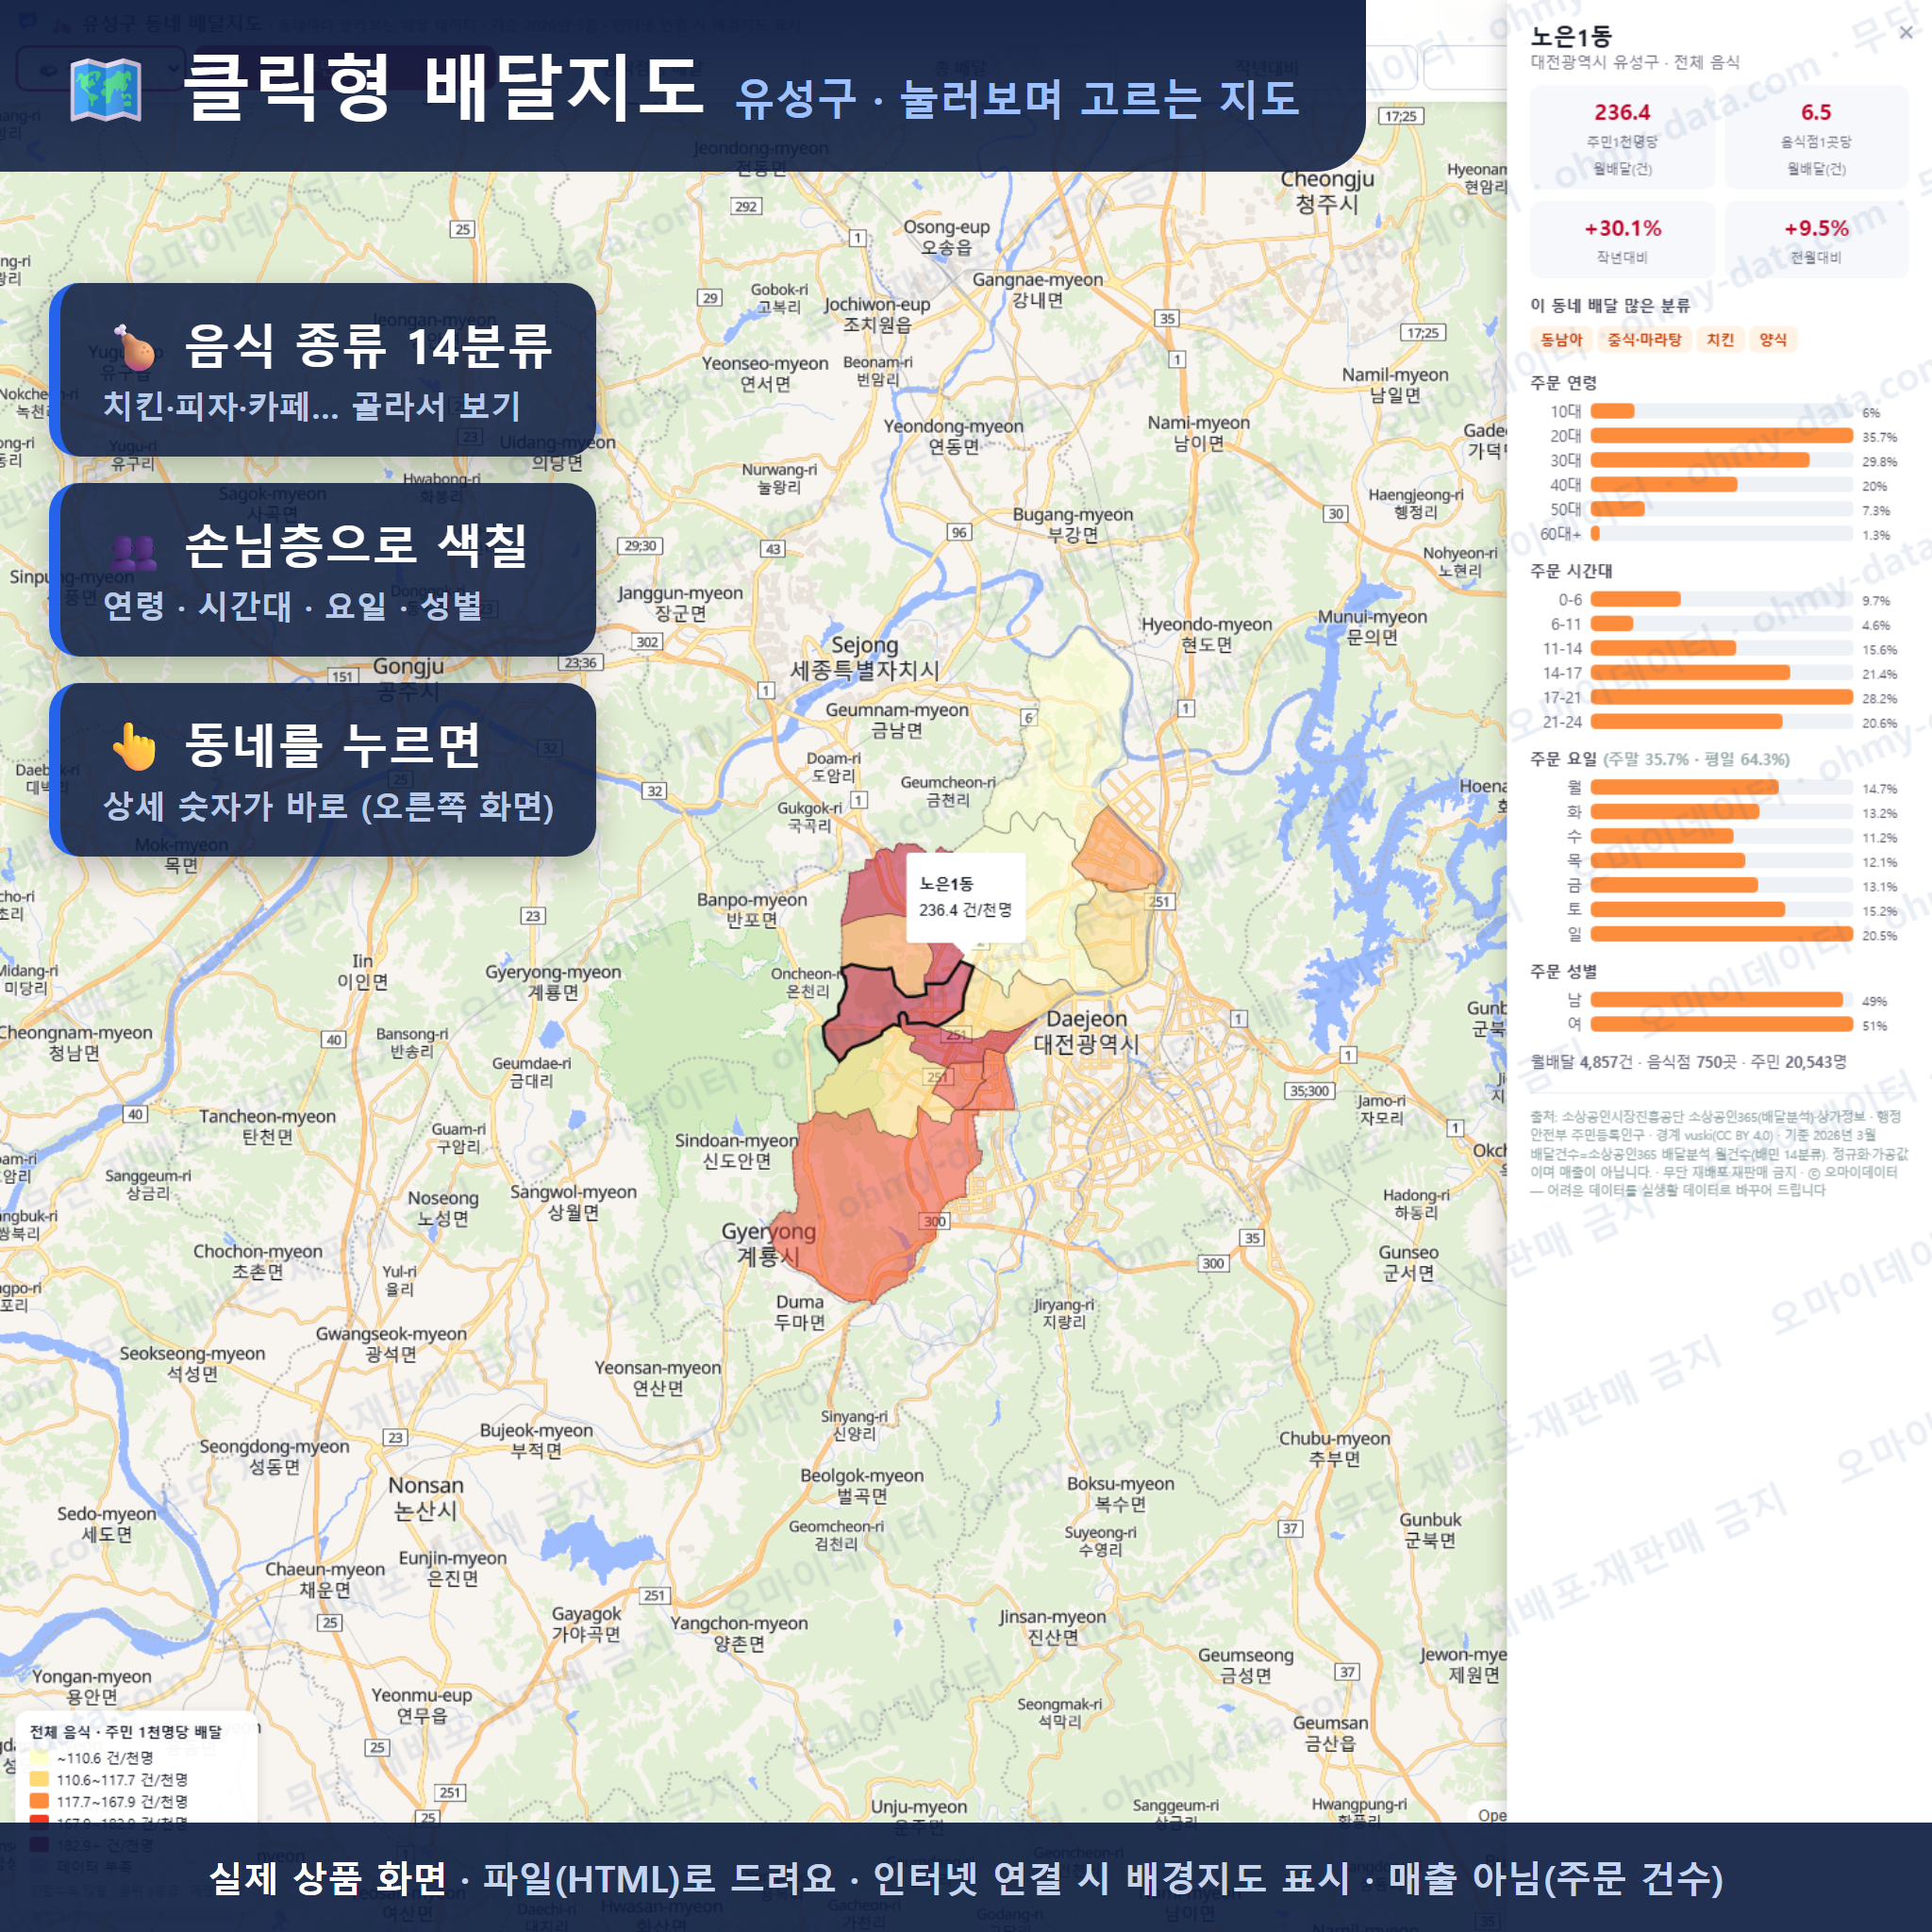Click the Gyeryong 계룡시 map label
Screen dimensions: 1932x1932
pyautogui.click(x=768, y=1243)
